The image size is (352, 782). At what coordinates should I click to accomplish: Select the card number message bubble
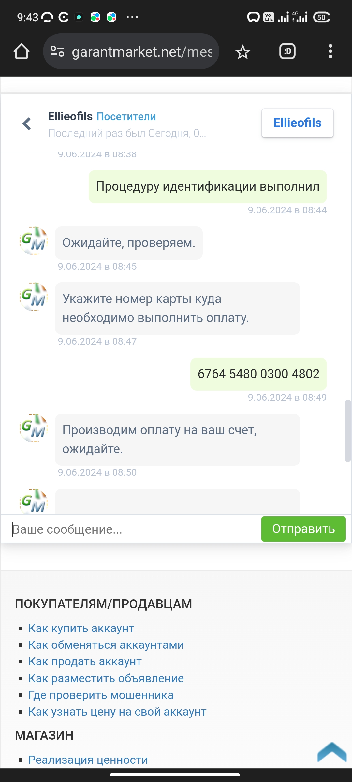258,374
